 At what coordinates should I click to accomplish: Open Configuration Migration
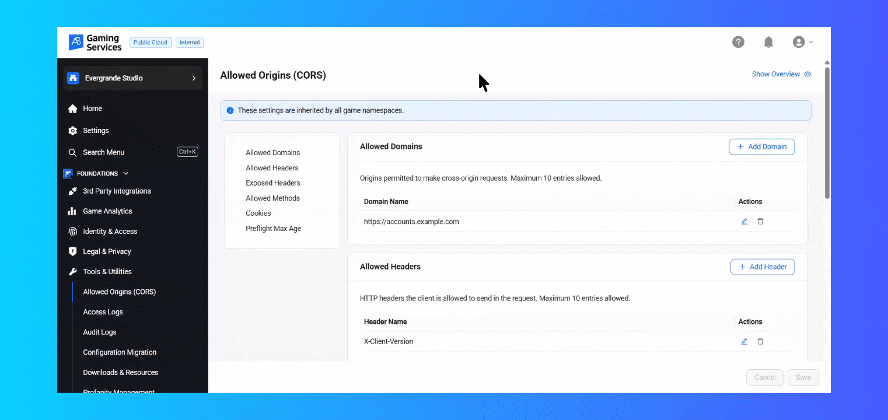[x=120, y=352]
